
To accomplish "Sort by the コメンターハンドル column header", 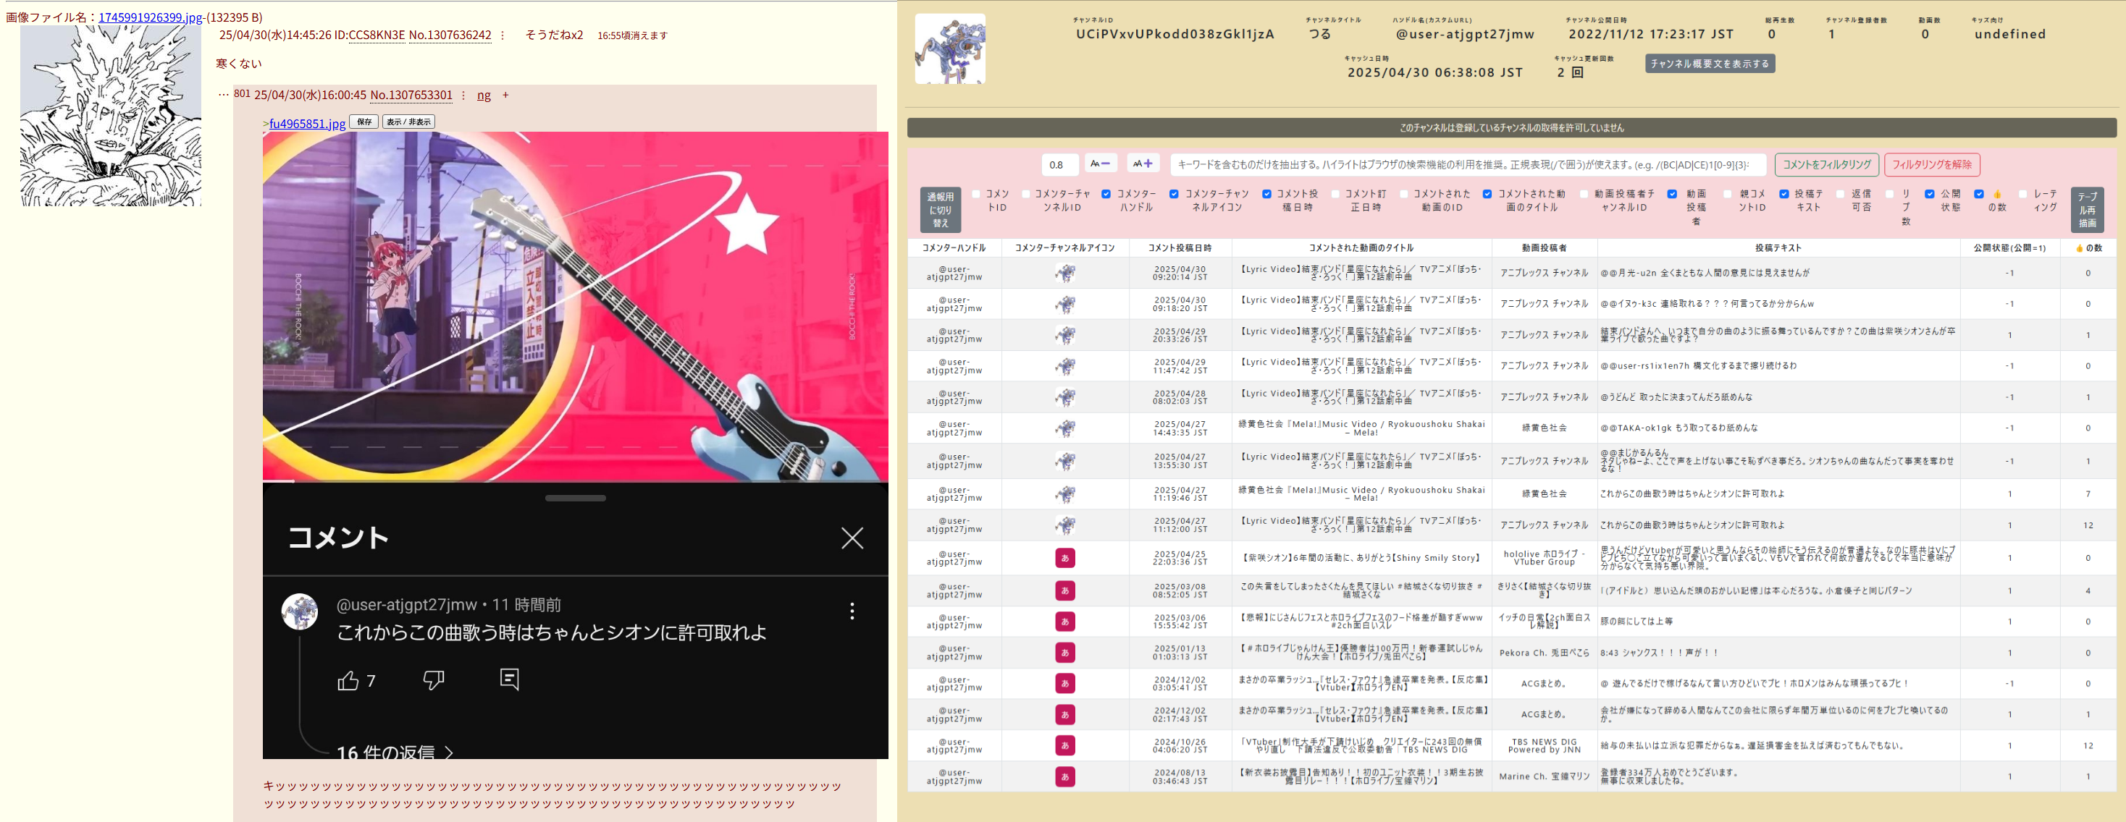I will (954, 248).
